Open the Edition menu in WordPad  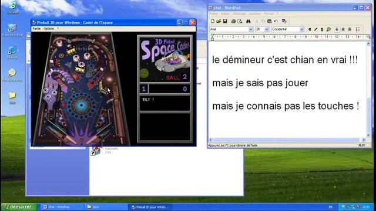pyautogui.click(x=225, y=14)
